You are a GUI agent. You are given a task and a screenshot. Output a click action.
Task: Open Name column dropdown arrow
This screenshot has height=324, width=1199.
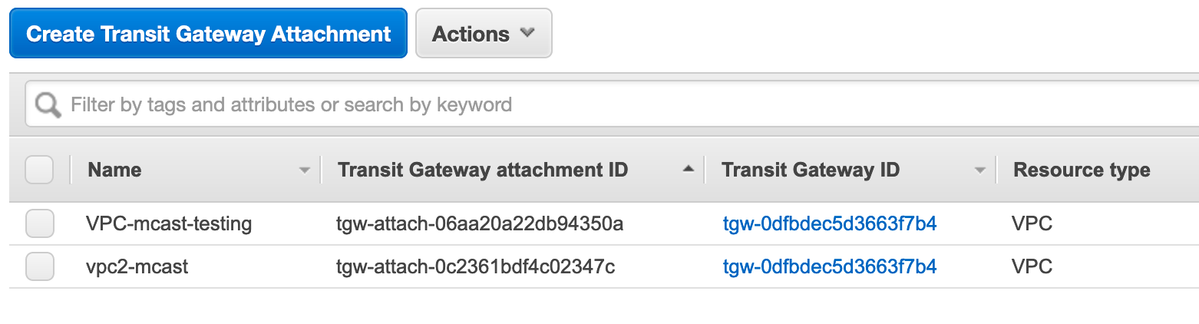305,170
